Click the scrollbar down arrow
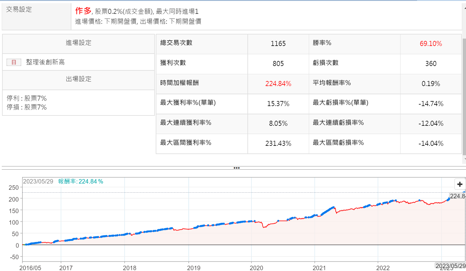Image resolution: width=466 pixels, height=271 pixels. pyautogui.click(x=465, y=159)
